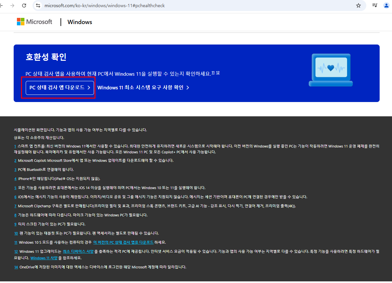Click footnote number 5 link
Viewport: 392px width, 283px height.
tap(15, 188)
